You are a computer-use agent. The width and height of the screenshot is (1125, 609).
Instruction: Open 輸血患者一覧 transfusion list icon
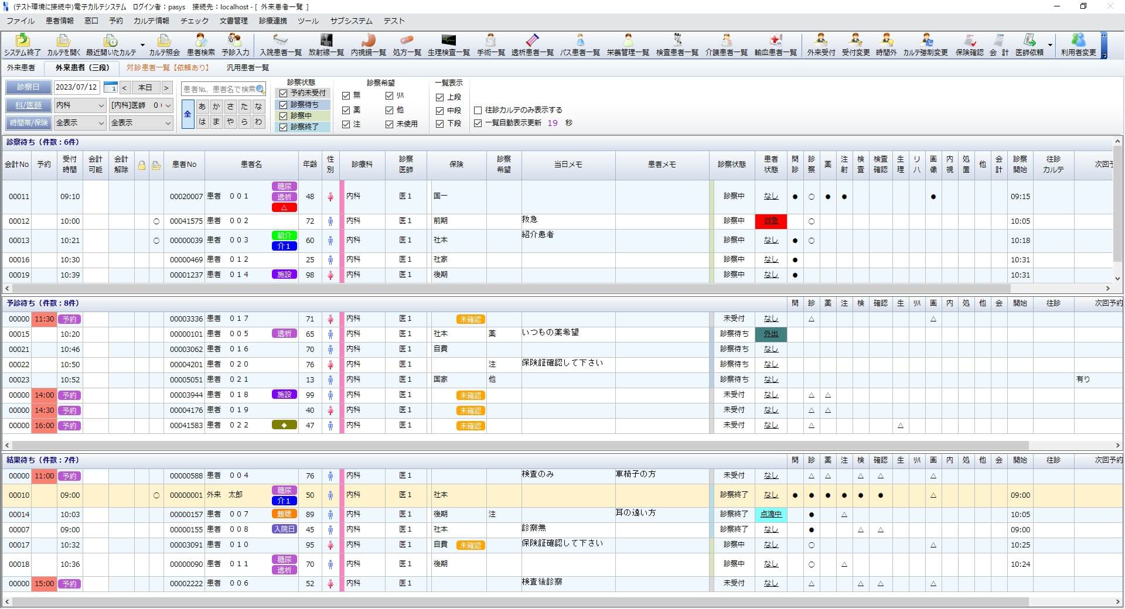tap(776, 45)
